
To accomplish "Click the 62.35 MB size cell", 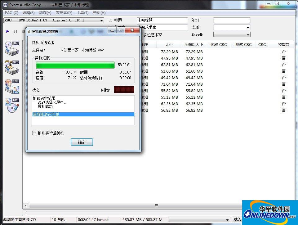I will pyautogui.click(x=169, y=104).
